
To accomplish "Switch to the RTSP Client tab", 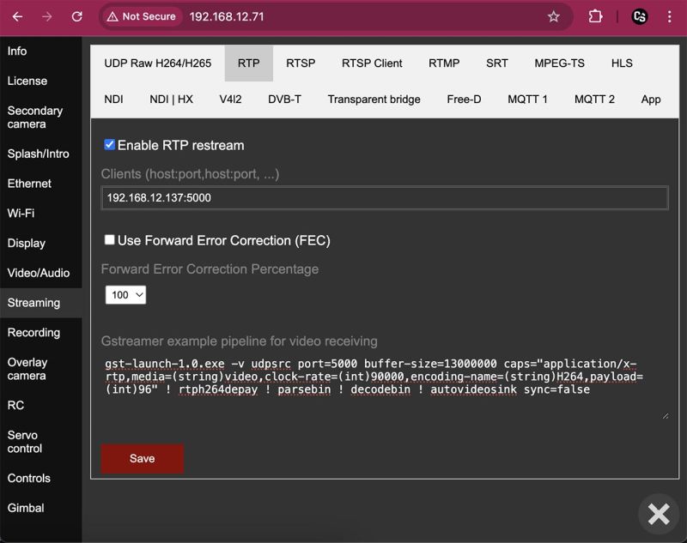I will [x=372, y=63].
